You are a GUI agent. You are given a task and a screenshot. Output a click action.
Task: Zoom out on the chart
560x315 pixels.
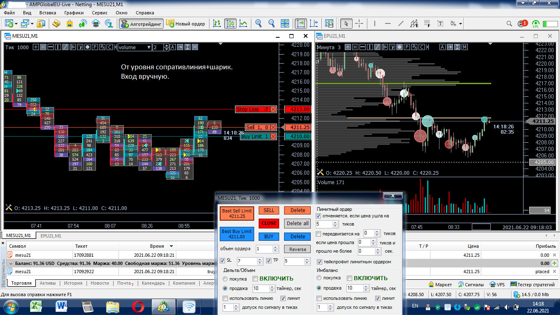pyautogui.click(x=271, y=24)
